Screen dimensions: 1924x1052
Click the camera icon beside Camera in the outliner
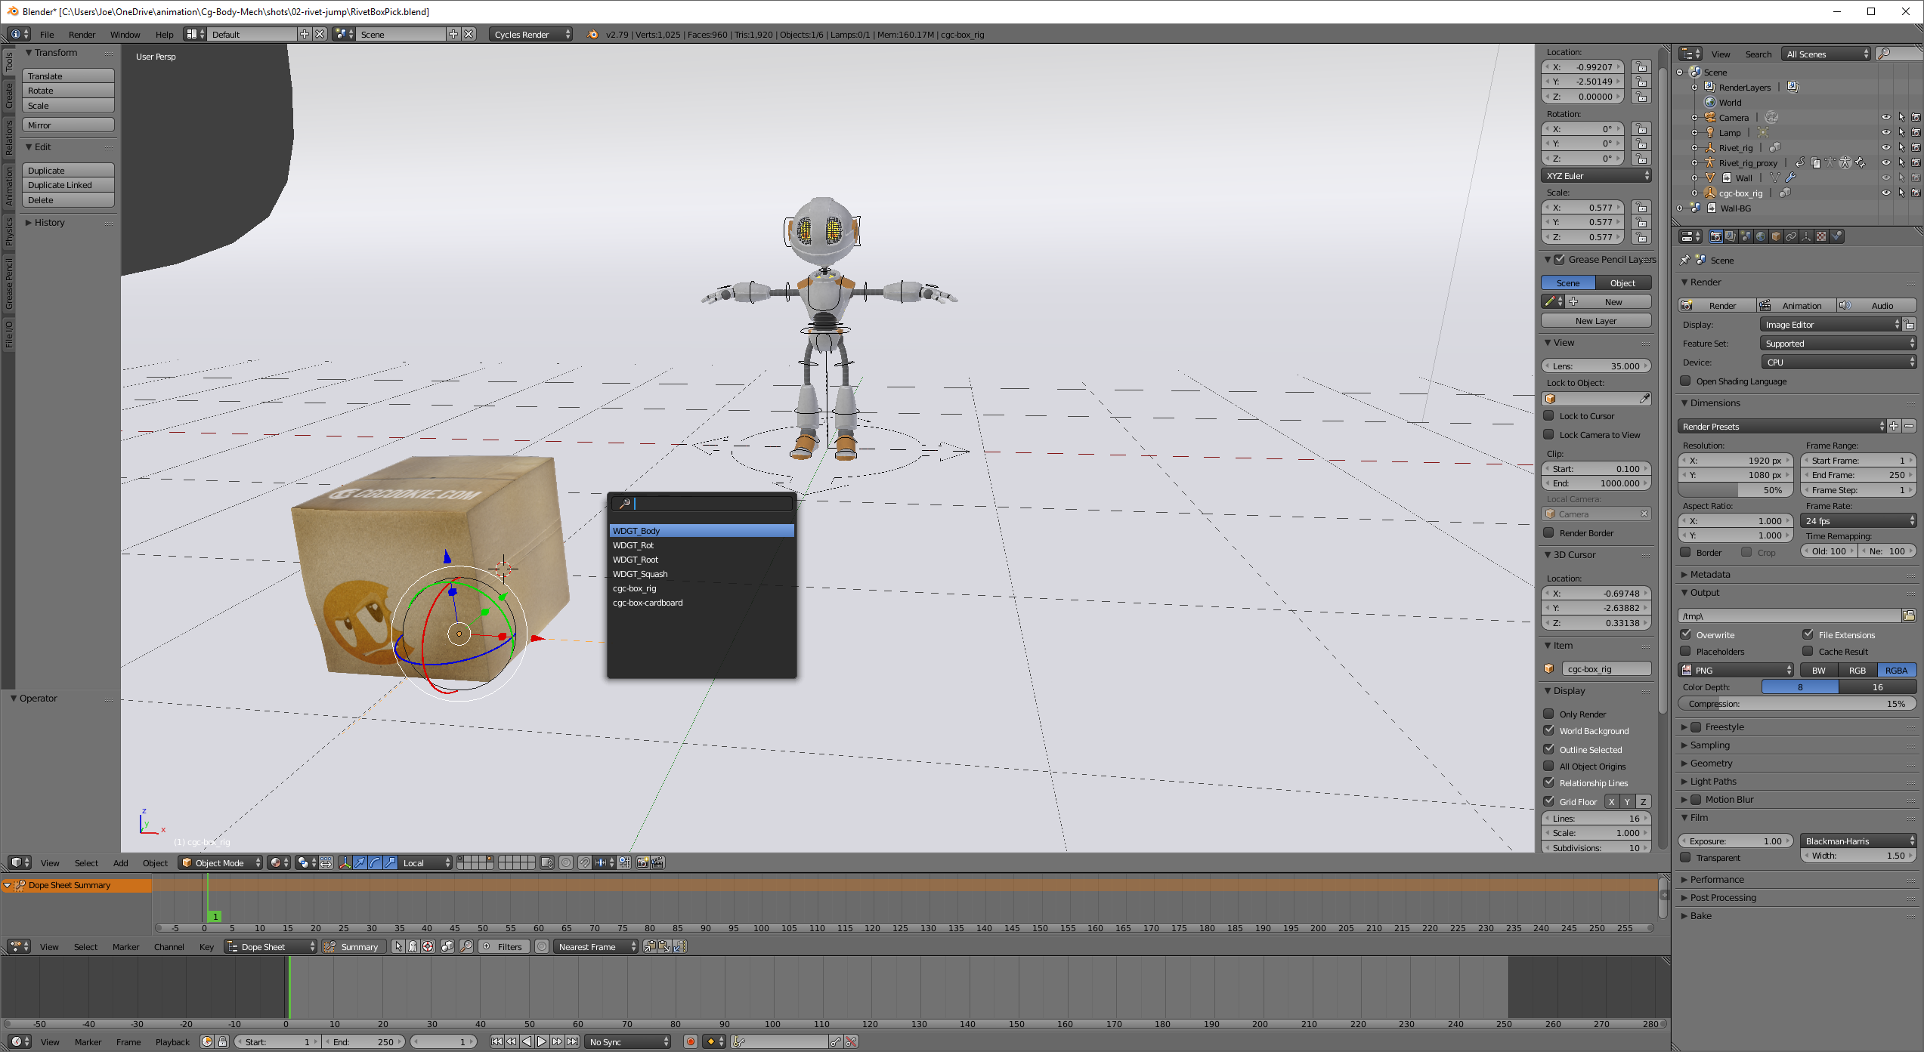coord(1771,118)
